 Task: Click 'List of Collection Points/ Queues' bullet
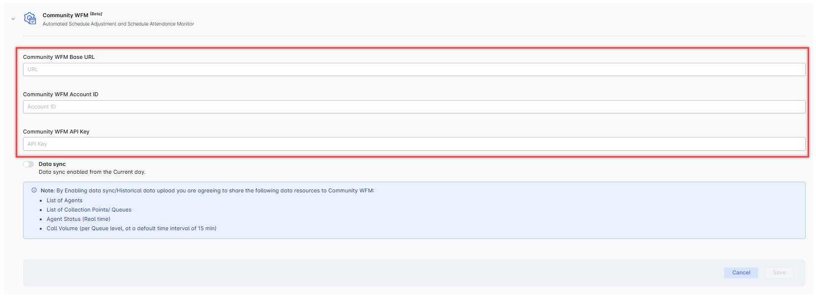(89, 210)
